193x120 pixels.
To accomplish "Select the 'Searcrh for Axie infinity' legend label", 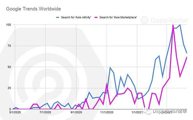I will coord(76,17).
